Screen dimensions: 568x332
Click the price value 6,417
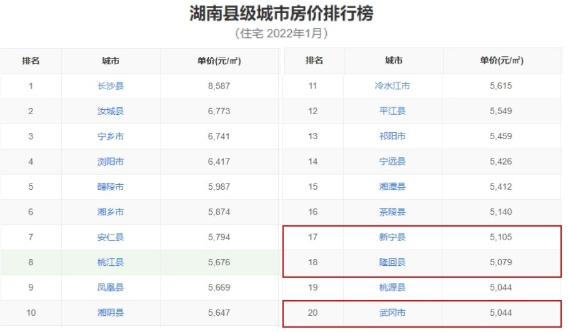pyautogui.click(x=219, y=162)
